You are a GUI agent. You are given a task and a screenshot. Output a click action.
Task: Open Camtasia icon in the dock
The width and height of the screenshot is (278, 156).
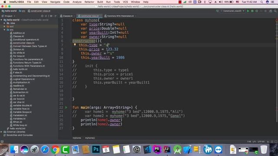point(65,149)
